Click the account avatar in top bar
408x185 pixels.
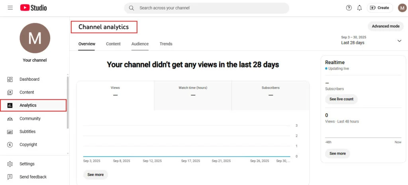402,8
